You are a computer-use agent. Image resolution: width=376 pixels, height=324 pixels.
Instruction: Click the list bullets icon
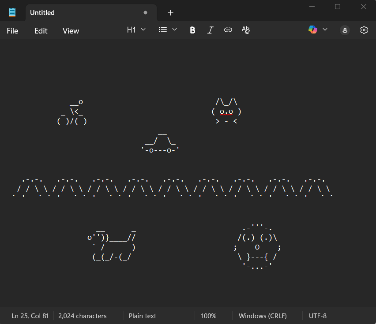tap(163, 30)
